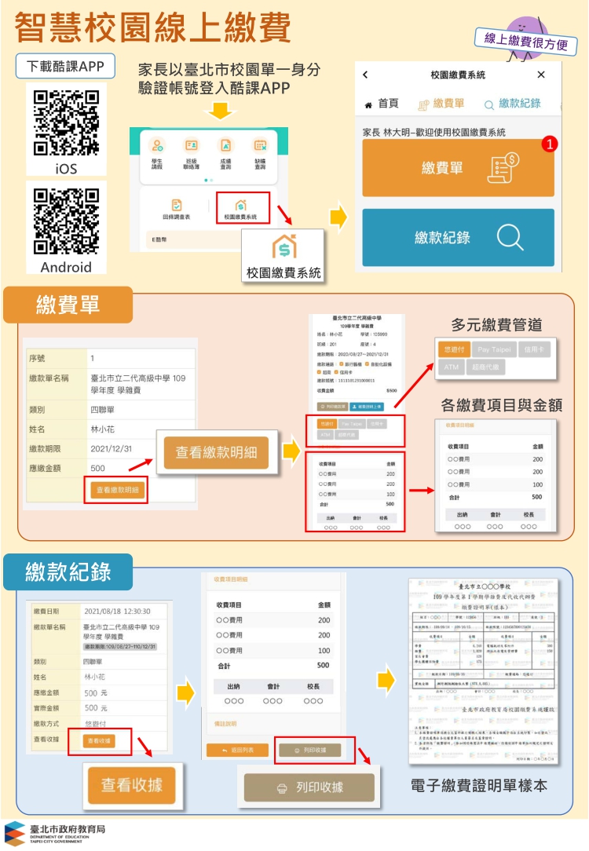Click the 返回列表 button
Viewport: 589px width, 851px height.
pyautogui.click(x=236, y=751)
